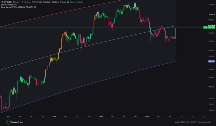Click the 30,000.00 price axis label
This screenshot has height=126, width=216.
pyautogui.click(x=212, y=77)
